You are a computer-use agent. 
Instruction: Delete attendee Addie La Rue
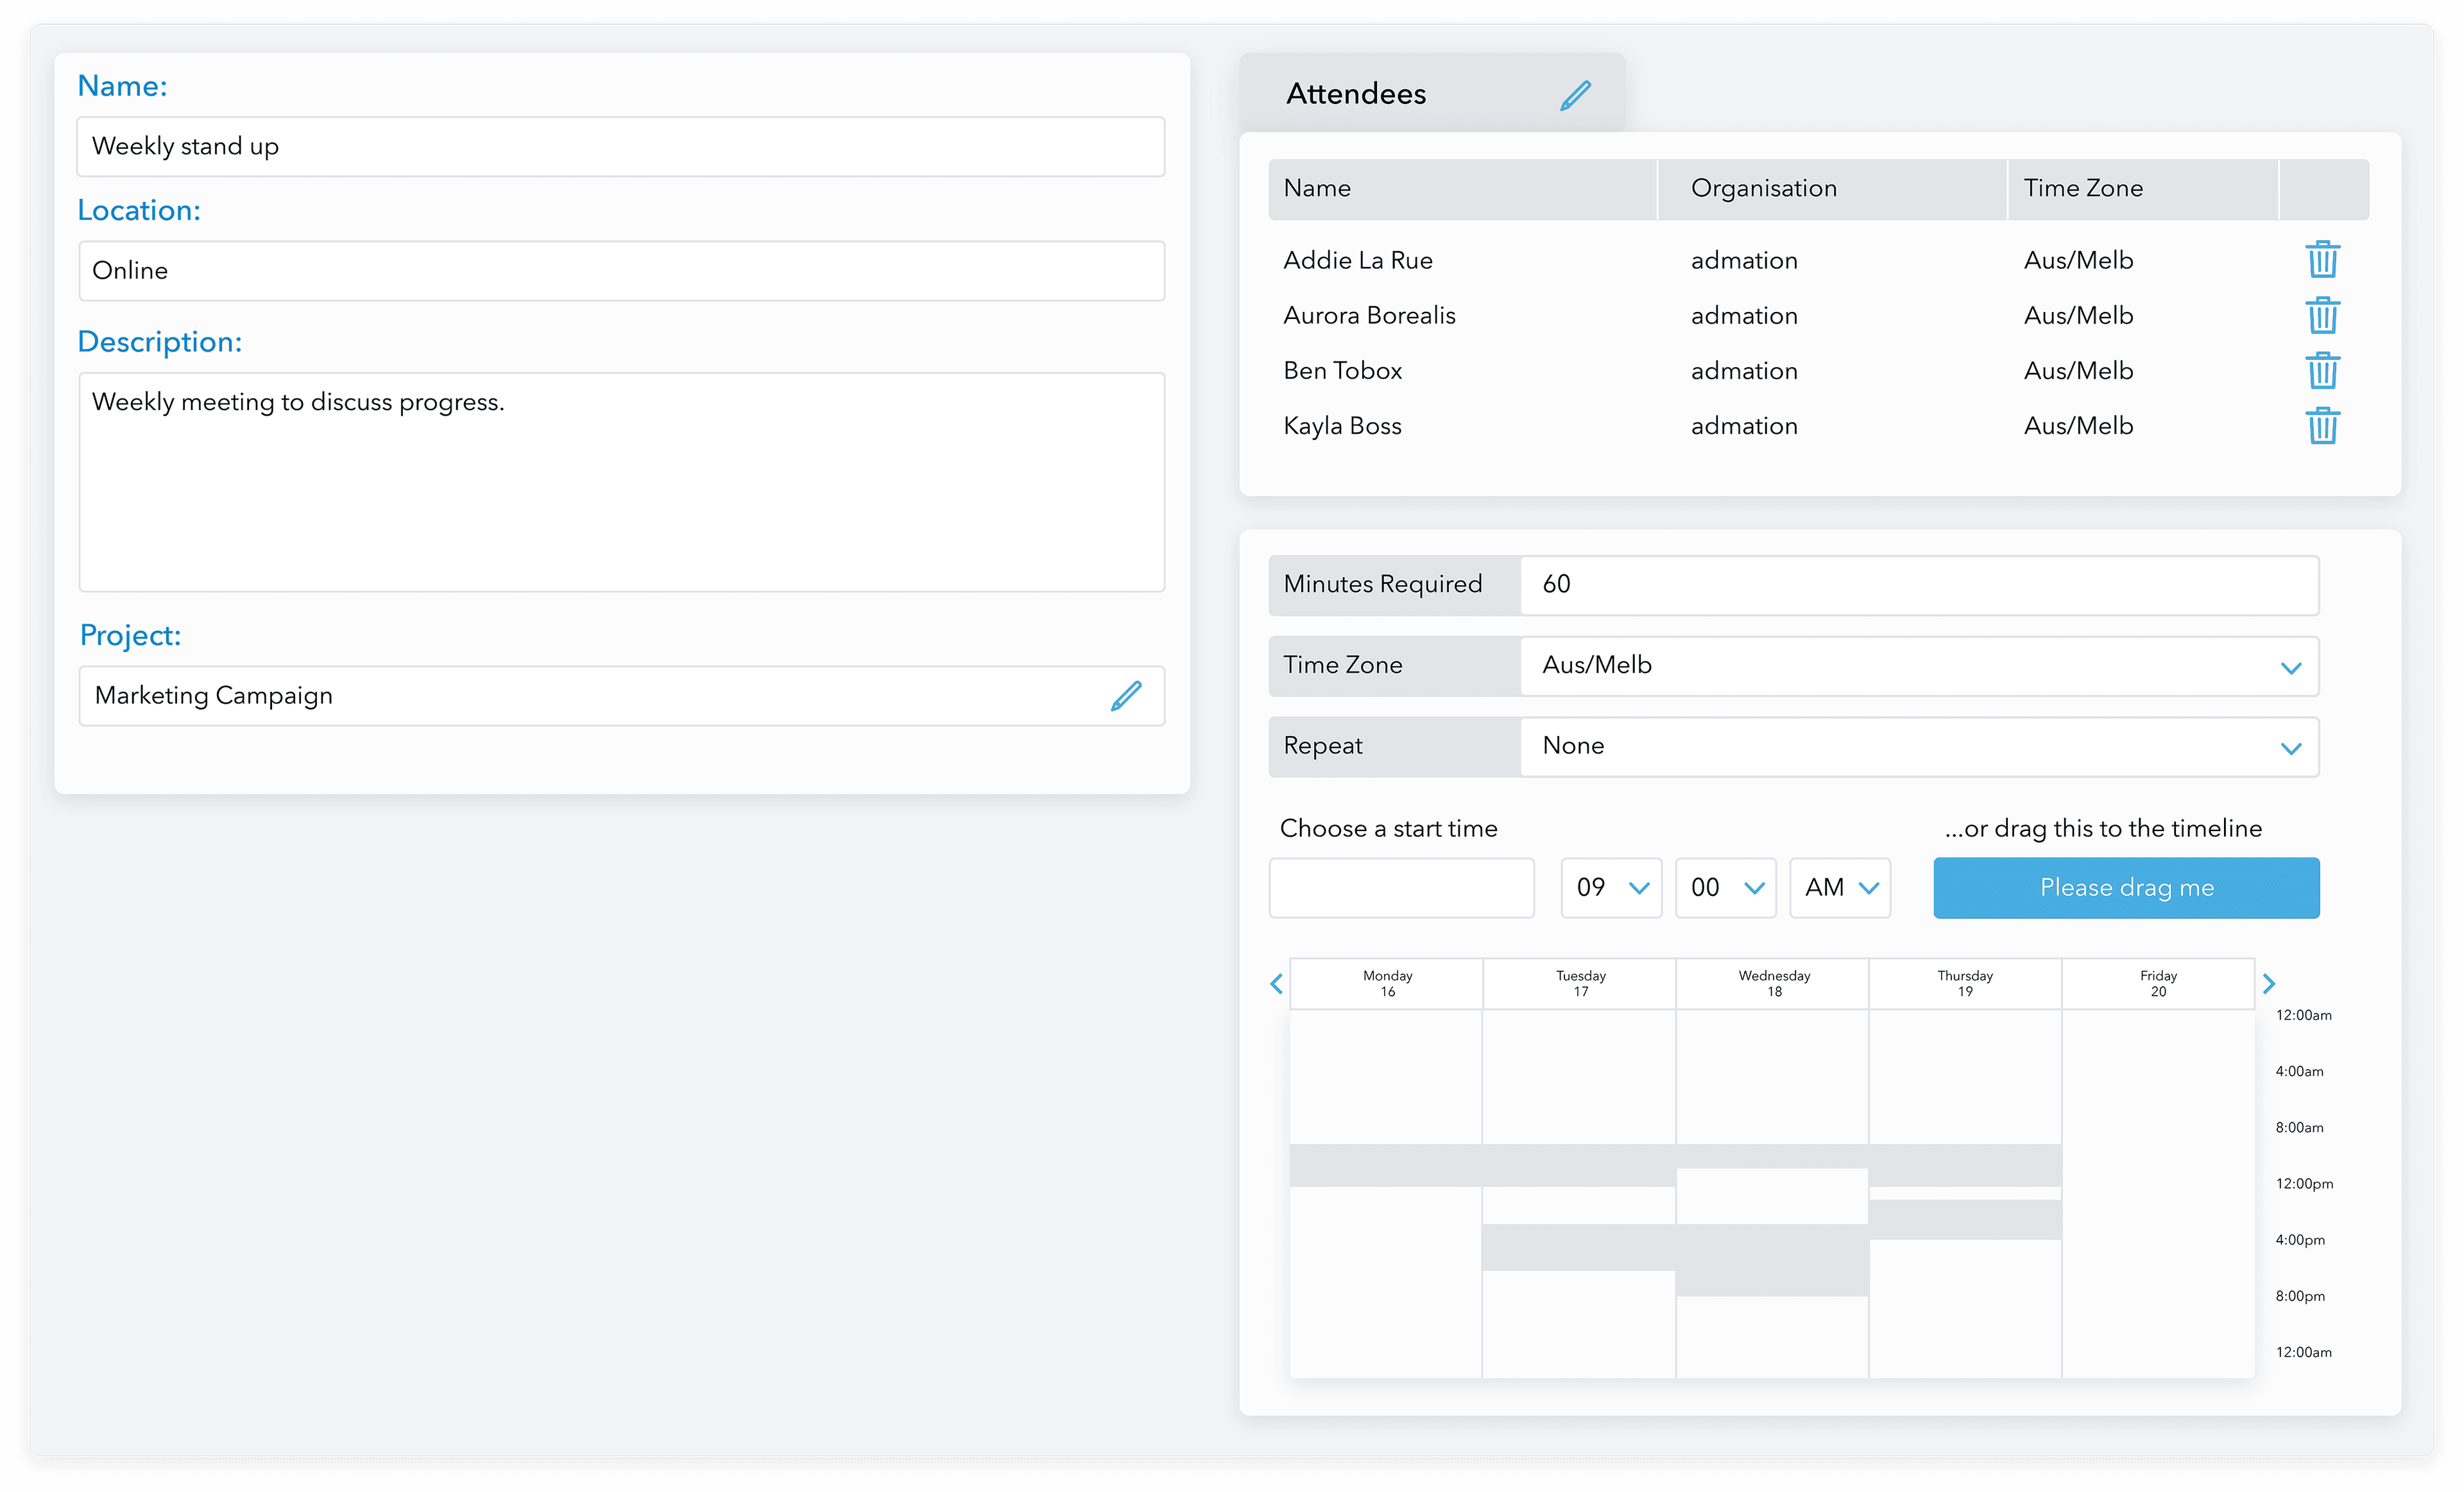[x=2322, y=260]
